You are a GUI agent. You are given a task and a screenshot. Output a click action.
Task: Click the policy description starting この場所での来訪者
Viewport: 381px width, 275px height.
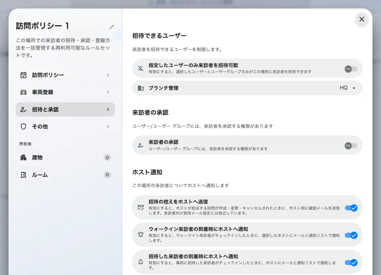[63, 48]
